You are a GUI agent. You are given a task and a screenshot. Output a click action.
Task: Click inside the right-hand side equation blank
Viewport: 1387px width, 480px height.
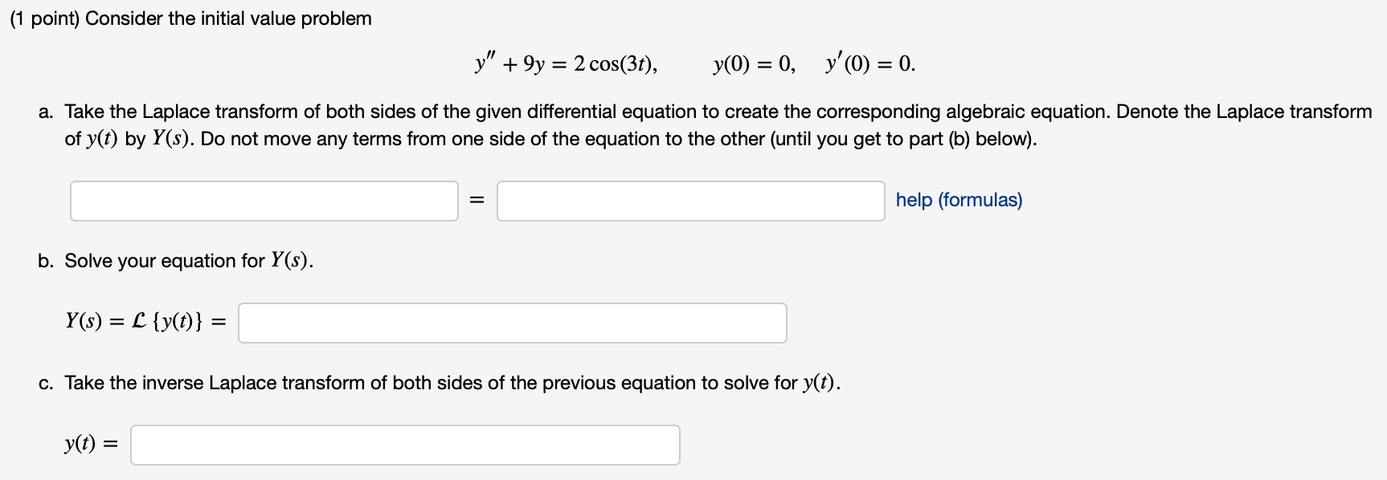coord(689,201)
